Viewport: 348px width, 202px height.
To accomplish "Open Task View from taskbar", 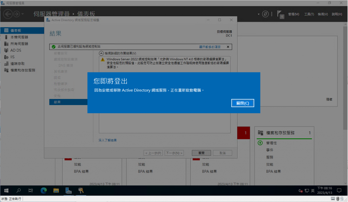I will click(31, 190).
